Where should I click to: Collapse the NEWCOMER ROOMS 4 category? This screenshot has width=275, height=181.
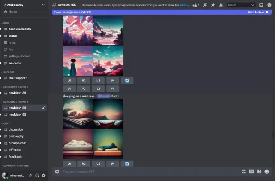pyautogui.click(x=16, y=102)
